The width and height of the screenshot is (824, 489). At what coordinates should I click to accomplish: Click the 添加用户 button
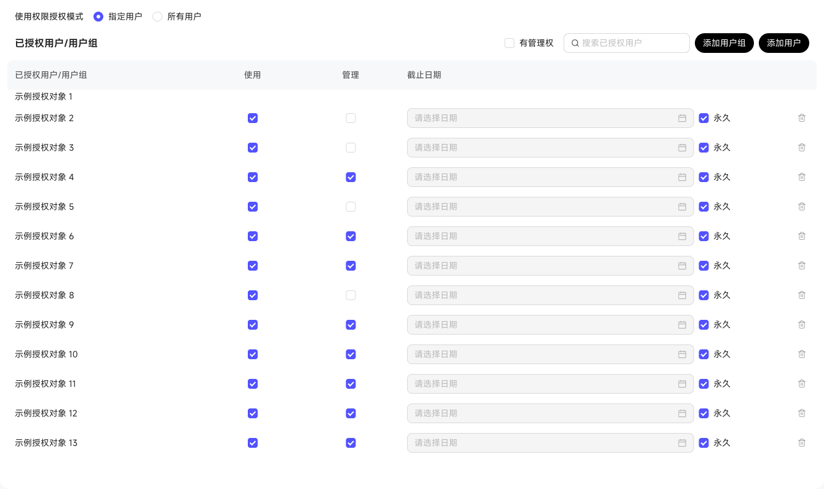click(784, 43)
